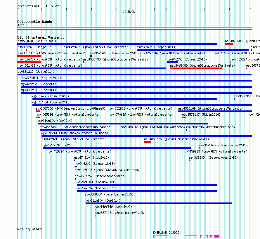Select esv3688354 (Besenbacher2015) label
Image resolution: width=260 pixels, height=239 pixels.
click(213, 157)
